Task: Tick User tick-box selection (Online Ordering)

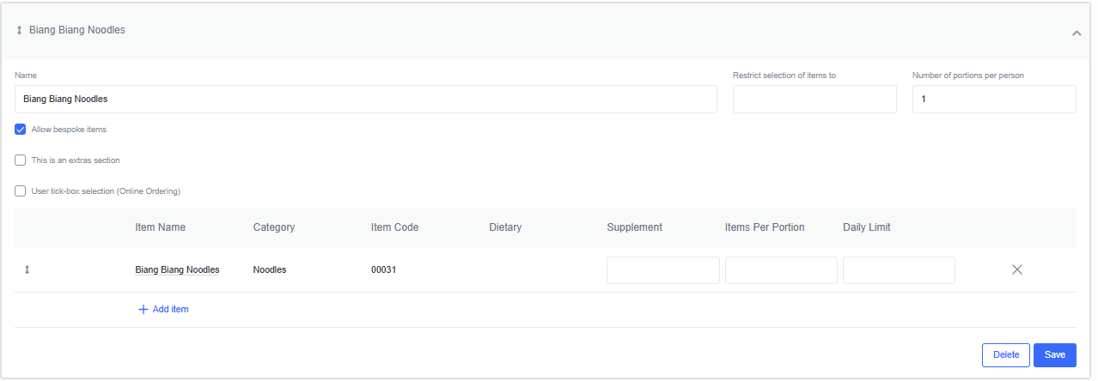Action: click(x=21, y=191)
